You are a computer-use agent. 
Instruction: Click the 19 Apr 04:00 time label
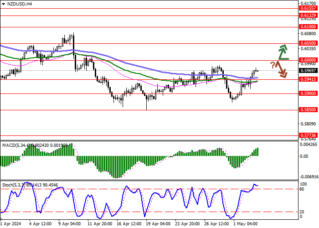click(x=159, y=224)
